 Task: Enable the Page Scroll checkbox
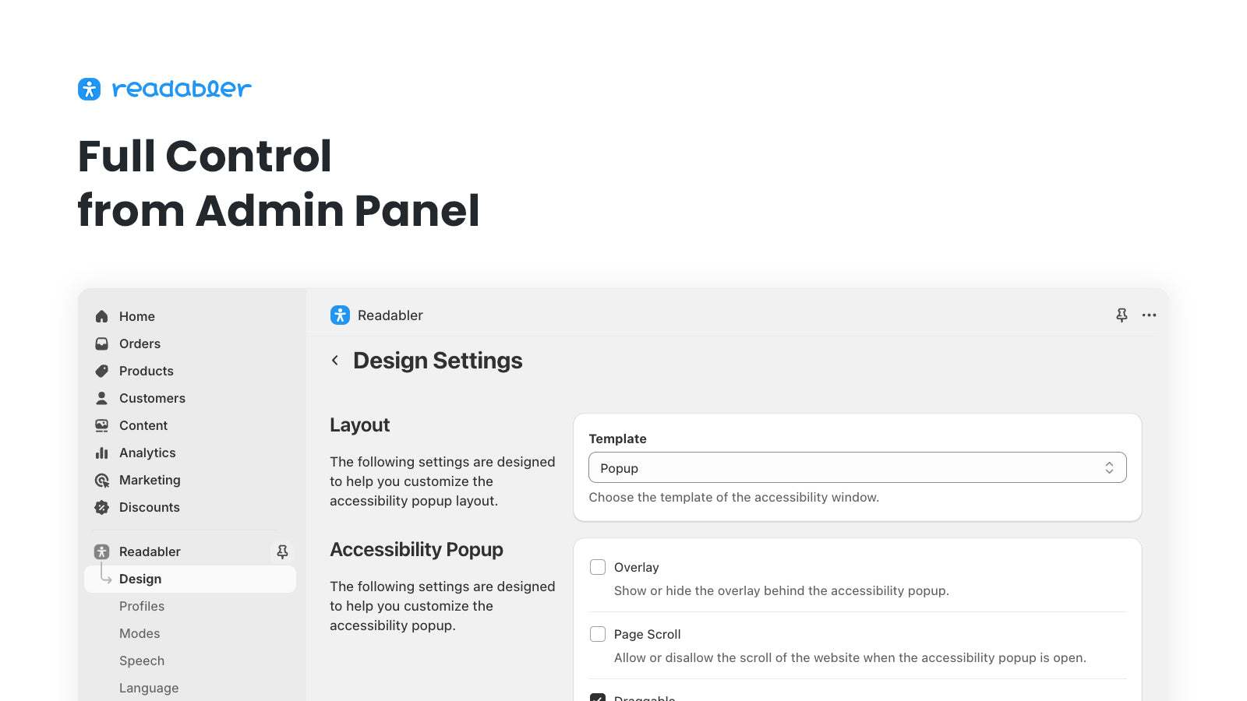(598, 634)
